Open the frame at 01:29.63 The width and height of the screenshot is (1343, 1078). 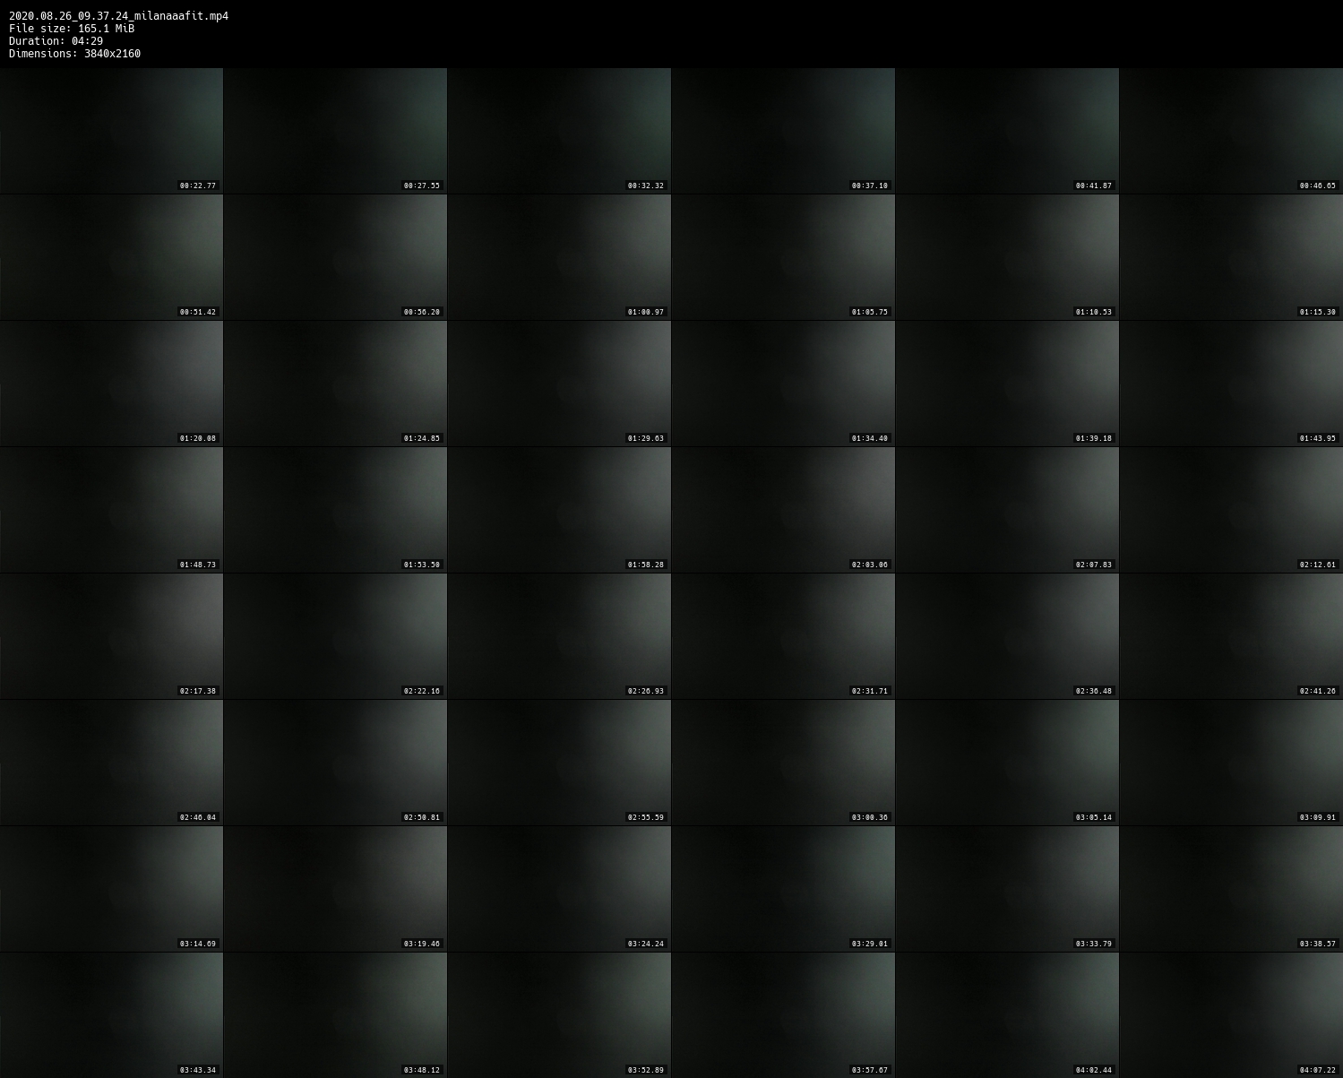tap(559, 384)
